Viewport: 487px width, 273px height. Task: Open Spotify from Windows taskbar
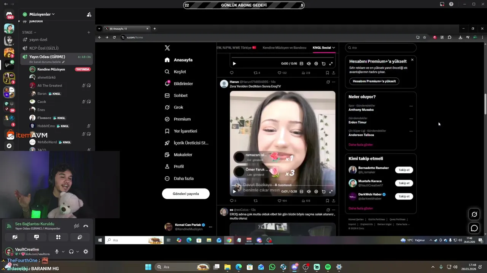click(x=328, y=267)
